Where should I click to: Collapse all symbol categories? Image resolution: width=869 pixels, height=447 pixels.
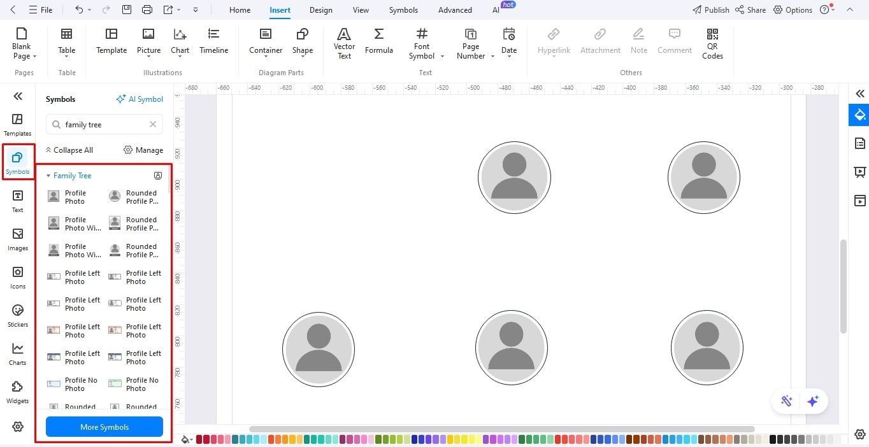tap(69, 150)
